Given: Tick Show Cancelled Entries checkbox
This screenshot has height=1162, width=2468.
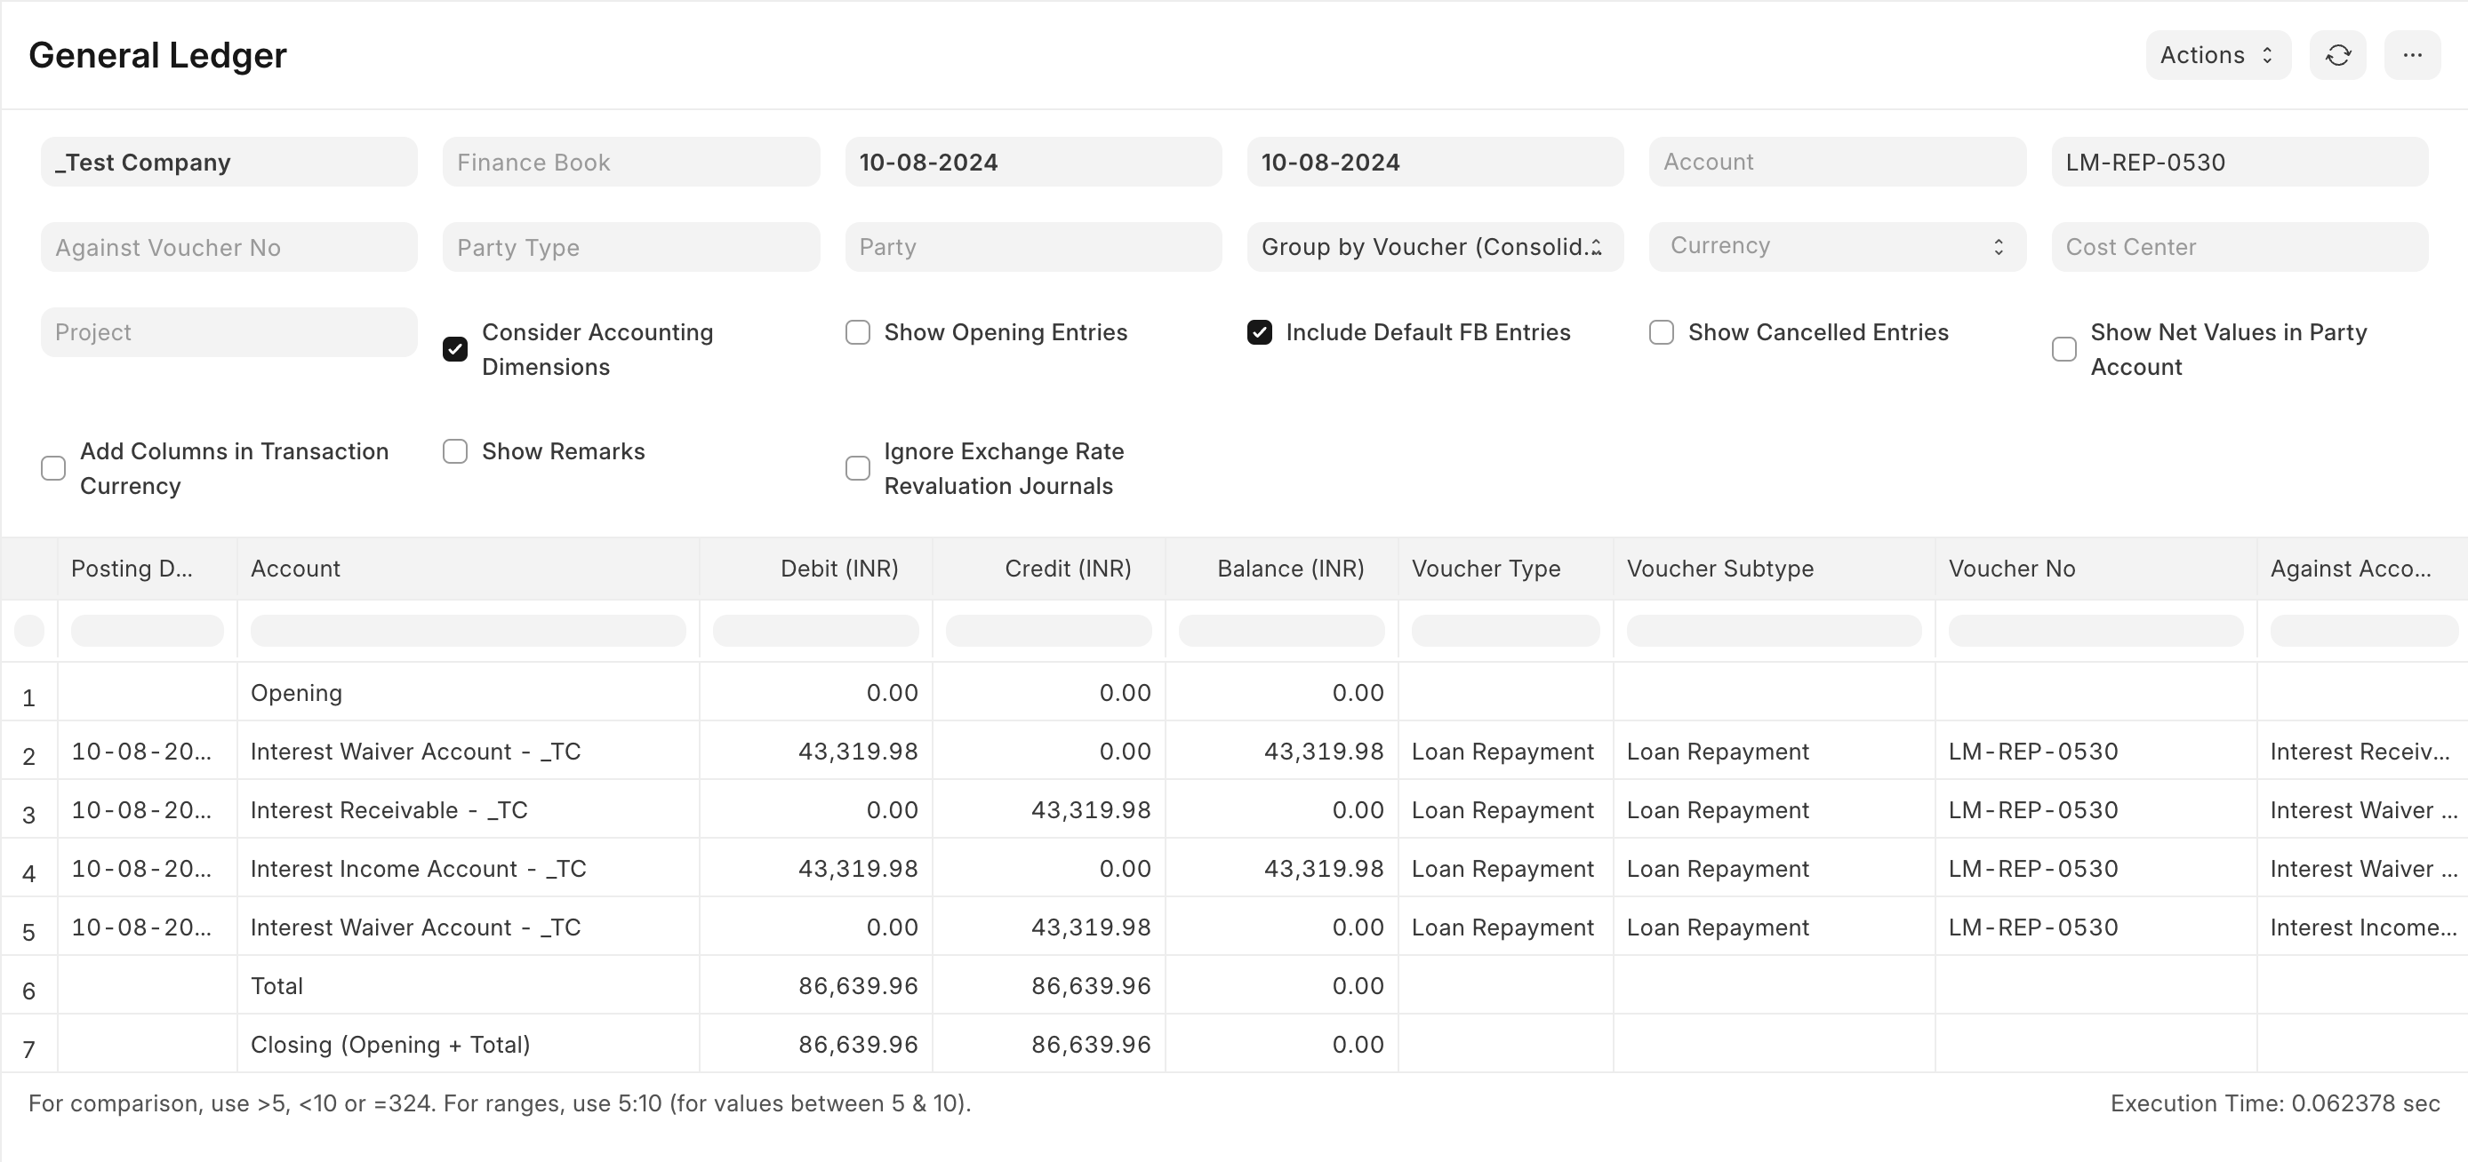Looking at the screenshot, I should (x=1662, y=332).
